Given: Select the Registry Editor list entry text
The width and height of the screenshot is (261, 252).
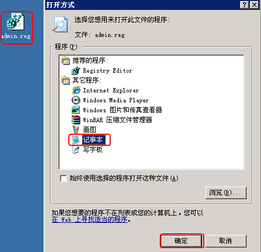Looking at the screenshot, I should [x=107, y=70].
